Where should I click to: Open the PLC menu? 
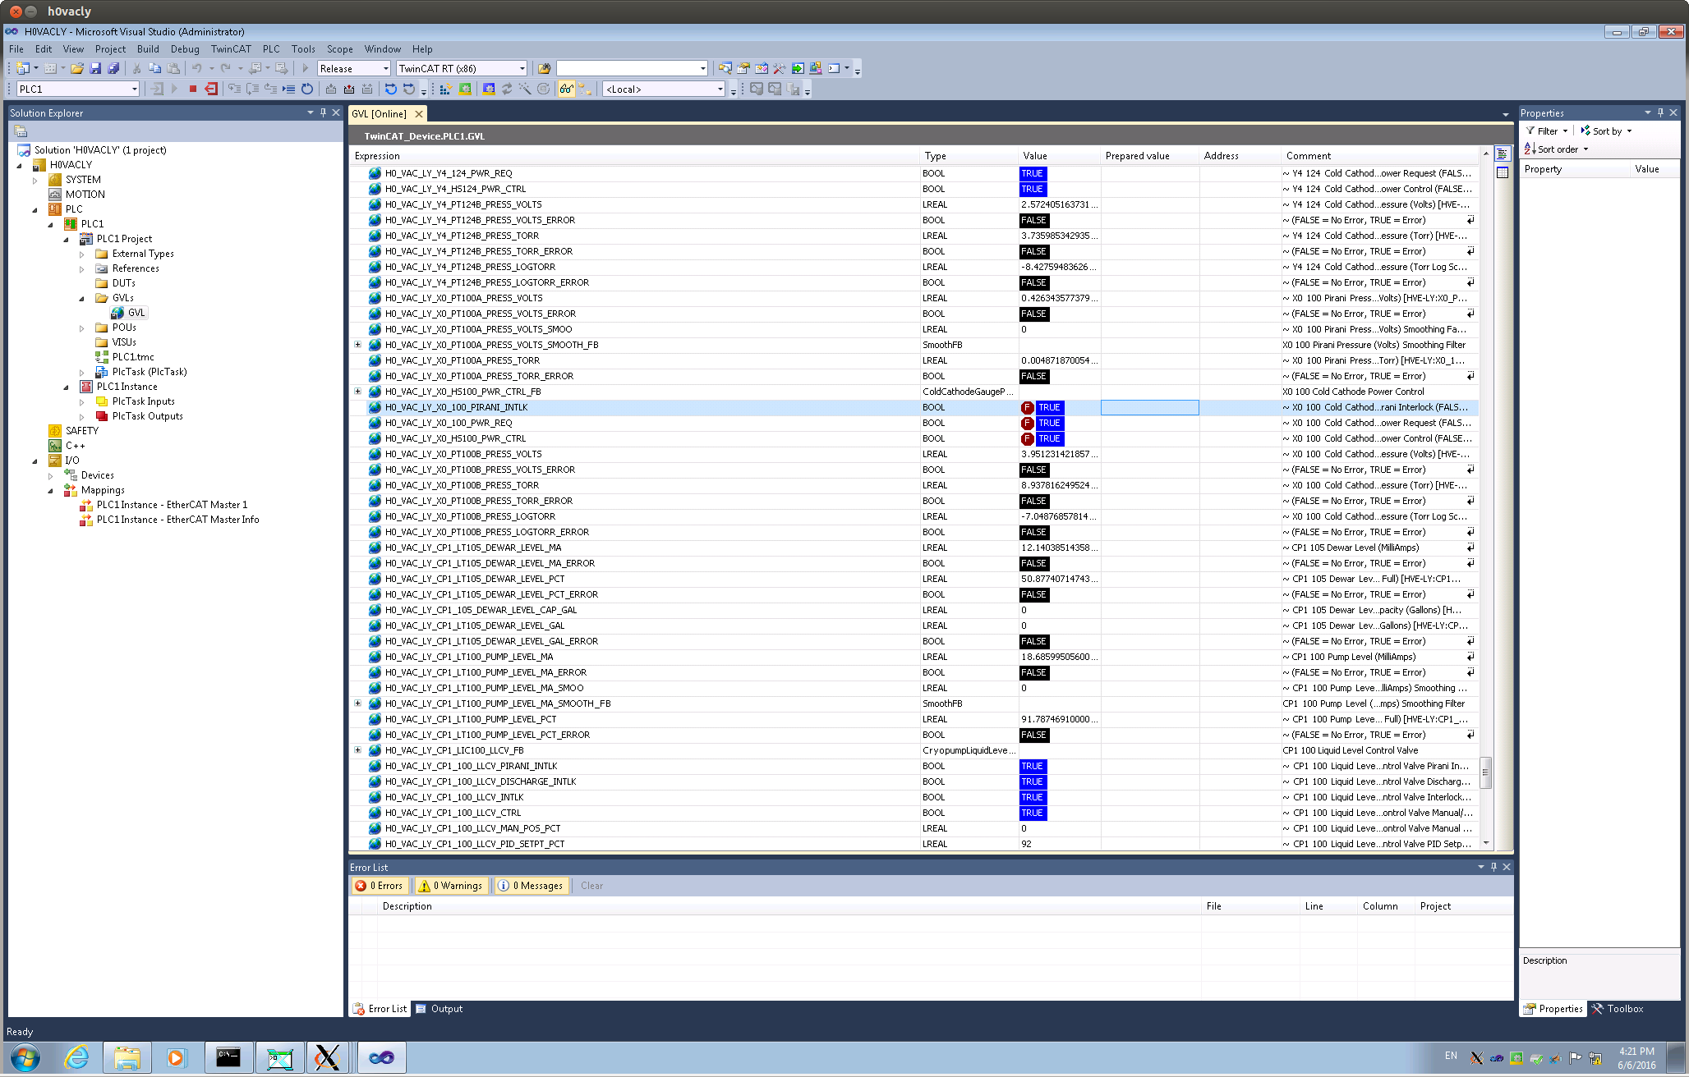[x=271, y=49]
